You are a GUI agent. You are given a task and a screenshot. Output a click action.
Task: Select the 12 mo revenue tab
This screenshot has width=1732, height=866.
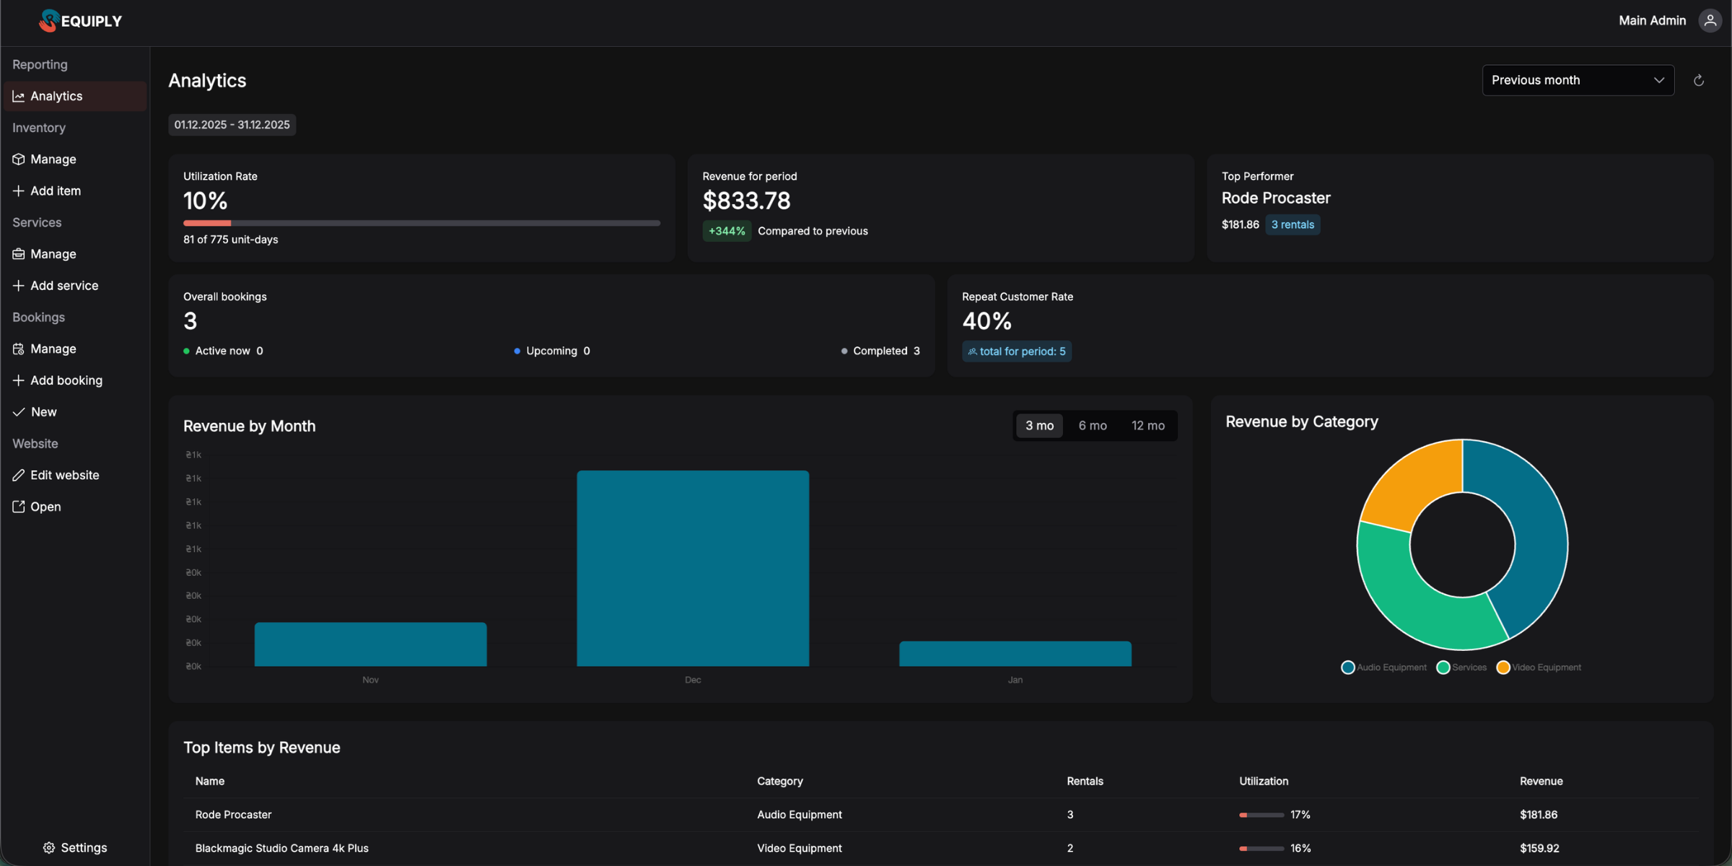pos(1147,426)
